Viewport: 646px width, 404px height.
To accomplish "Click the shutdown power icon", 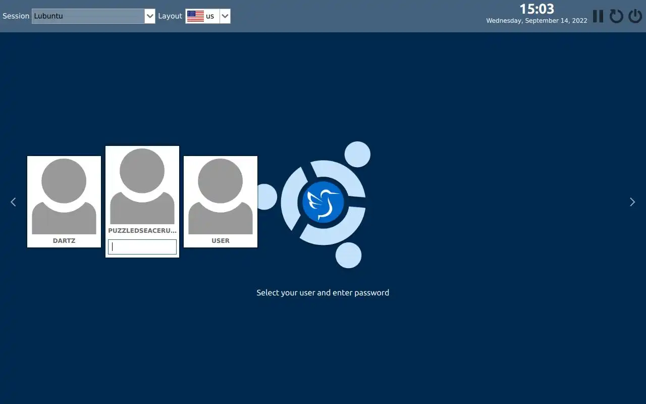I will (635, 16).
